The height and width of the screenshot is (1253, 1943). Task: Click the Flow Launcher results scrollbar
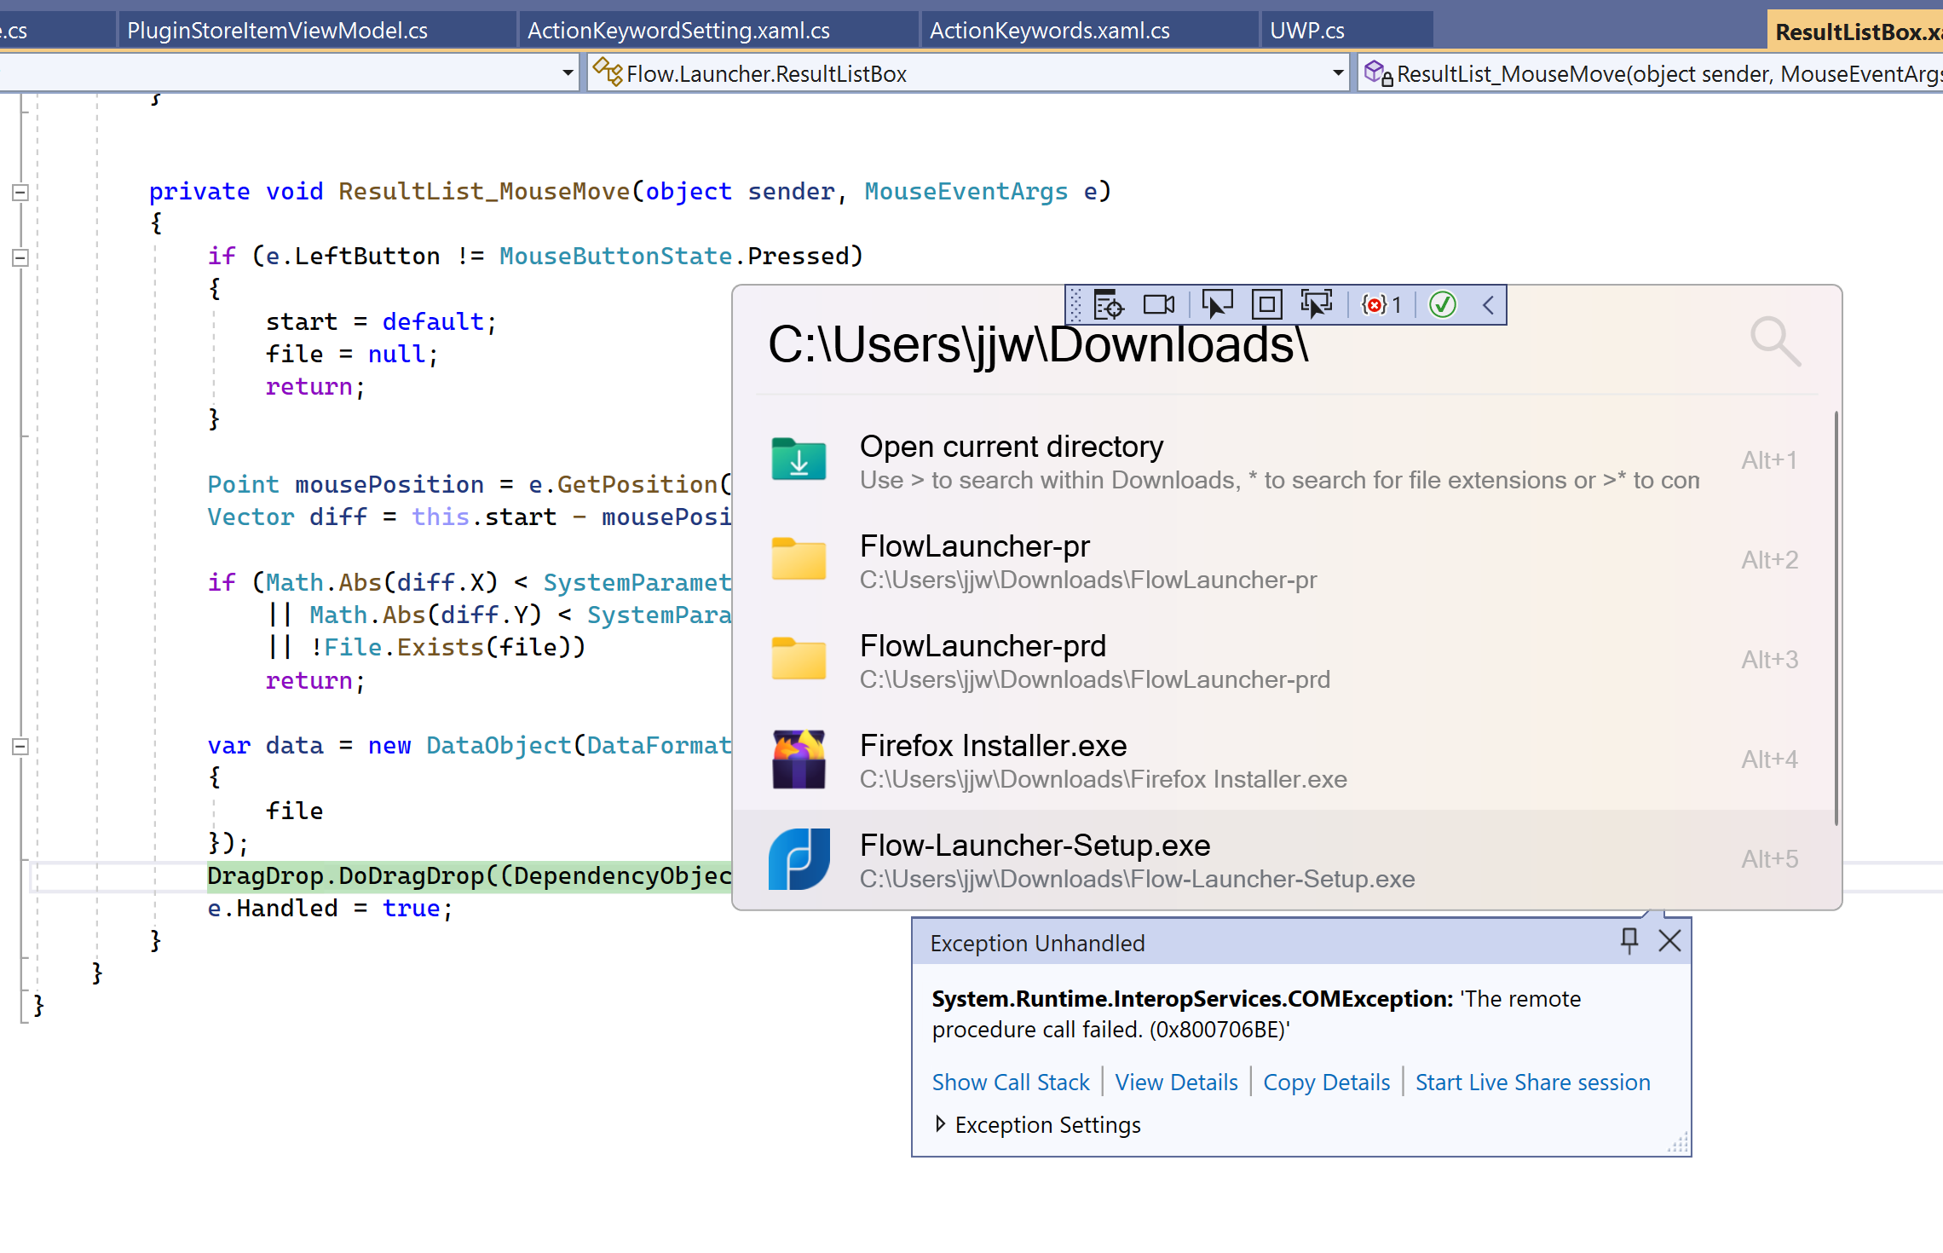1836,618
